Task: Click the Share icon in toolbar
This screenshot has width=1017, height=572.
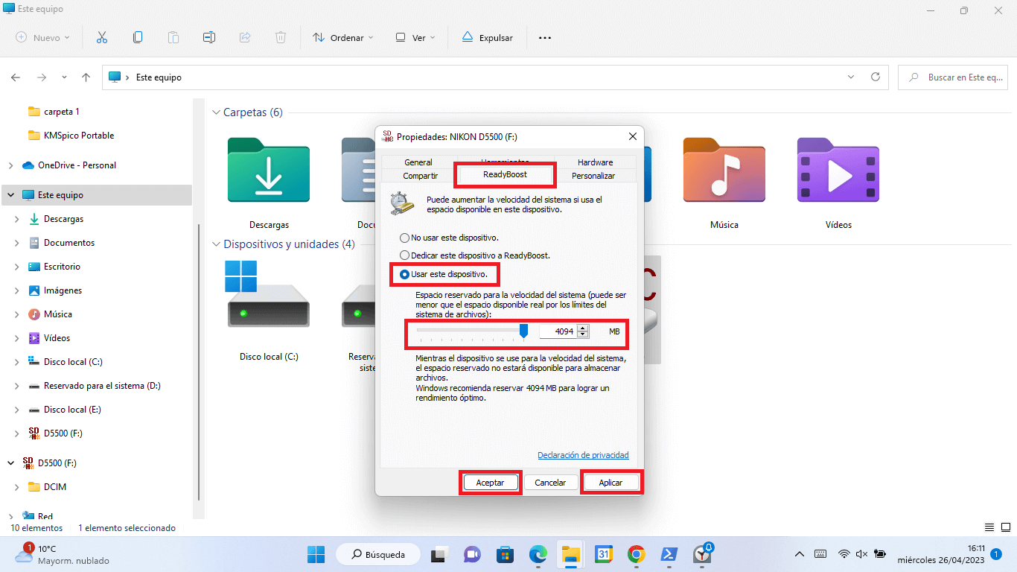Action: tap(245, 37)
